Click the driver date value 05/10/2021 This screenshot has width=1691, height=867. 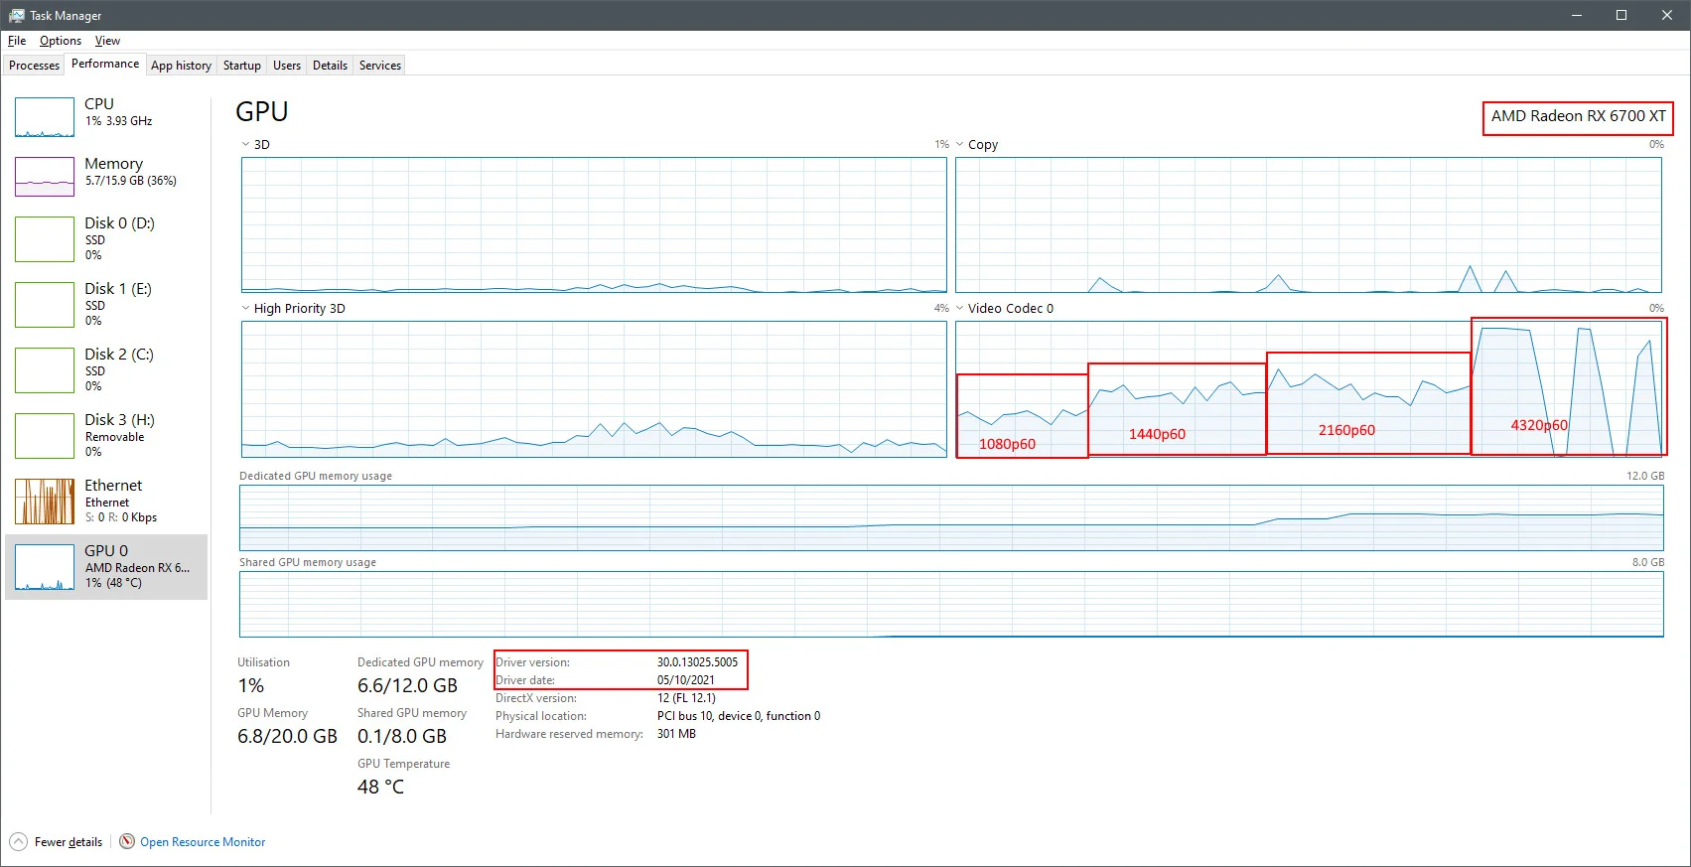coord(686,680)
